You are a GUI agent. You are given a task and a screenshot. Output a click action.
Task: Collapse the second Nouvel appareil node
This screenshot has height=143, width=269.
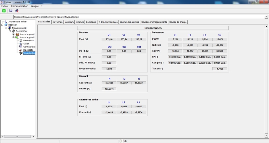[13, 37]
